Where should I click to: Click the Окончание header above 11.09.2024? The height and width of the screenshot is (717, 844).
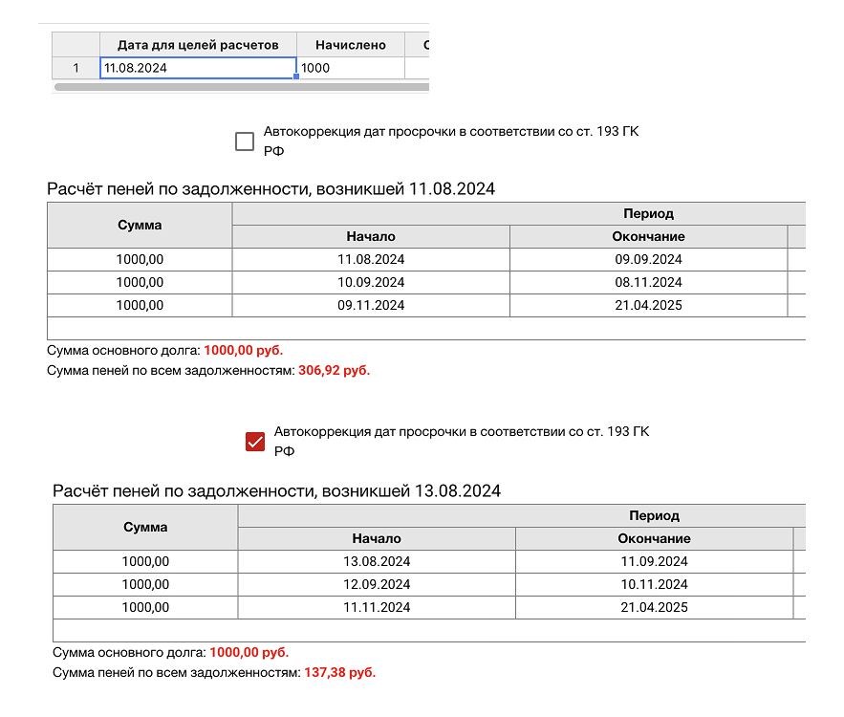point(655,538)
